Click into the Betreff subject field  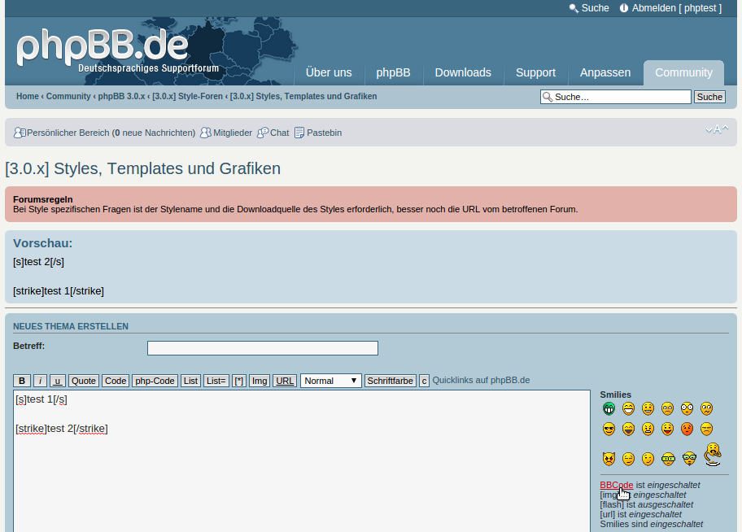click(x=263, y=348)
